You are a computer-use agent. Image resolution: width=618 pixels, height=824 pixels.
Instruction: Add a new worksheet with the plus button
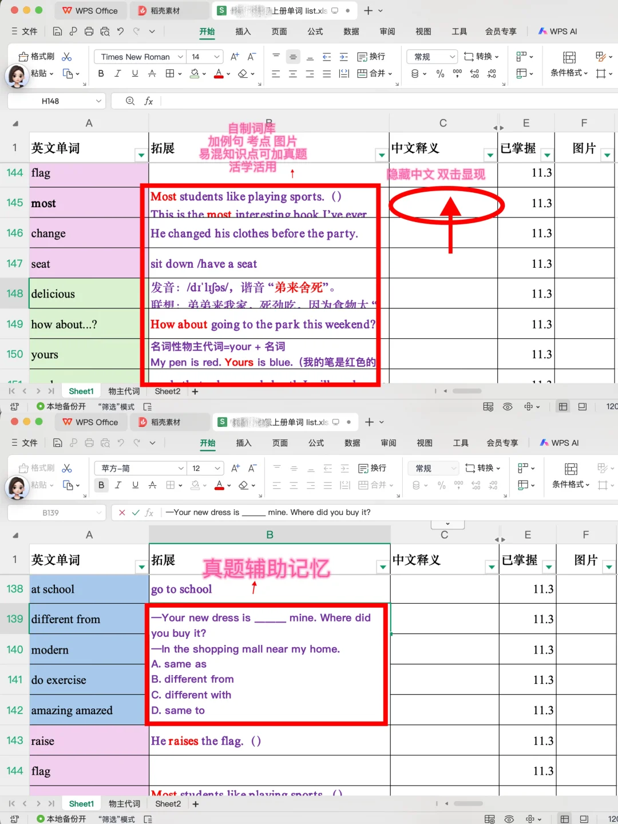click(195, 391)
